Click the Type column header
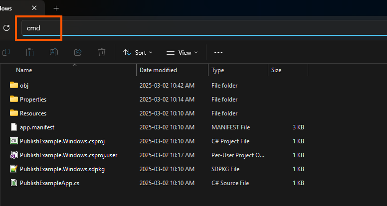Viewport: 387px width, 206px height. (x=218, y=70)
